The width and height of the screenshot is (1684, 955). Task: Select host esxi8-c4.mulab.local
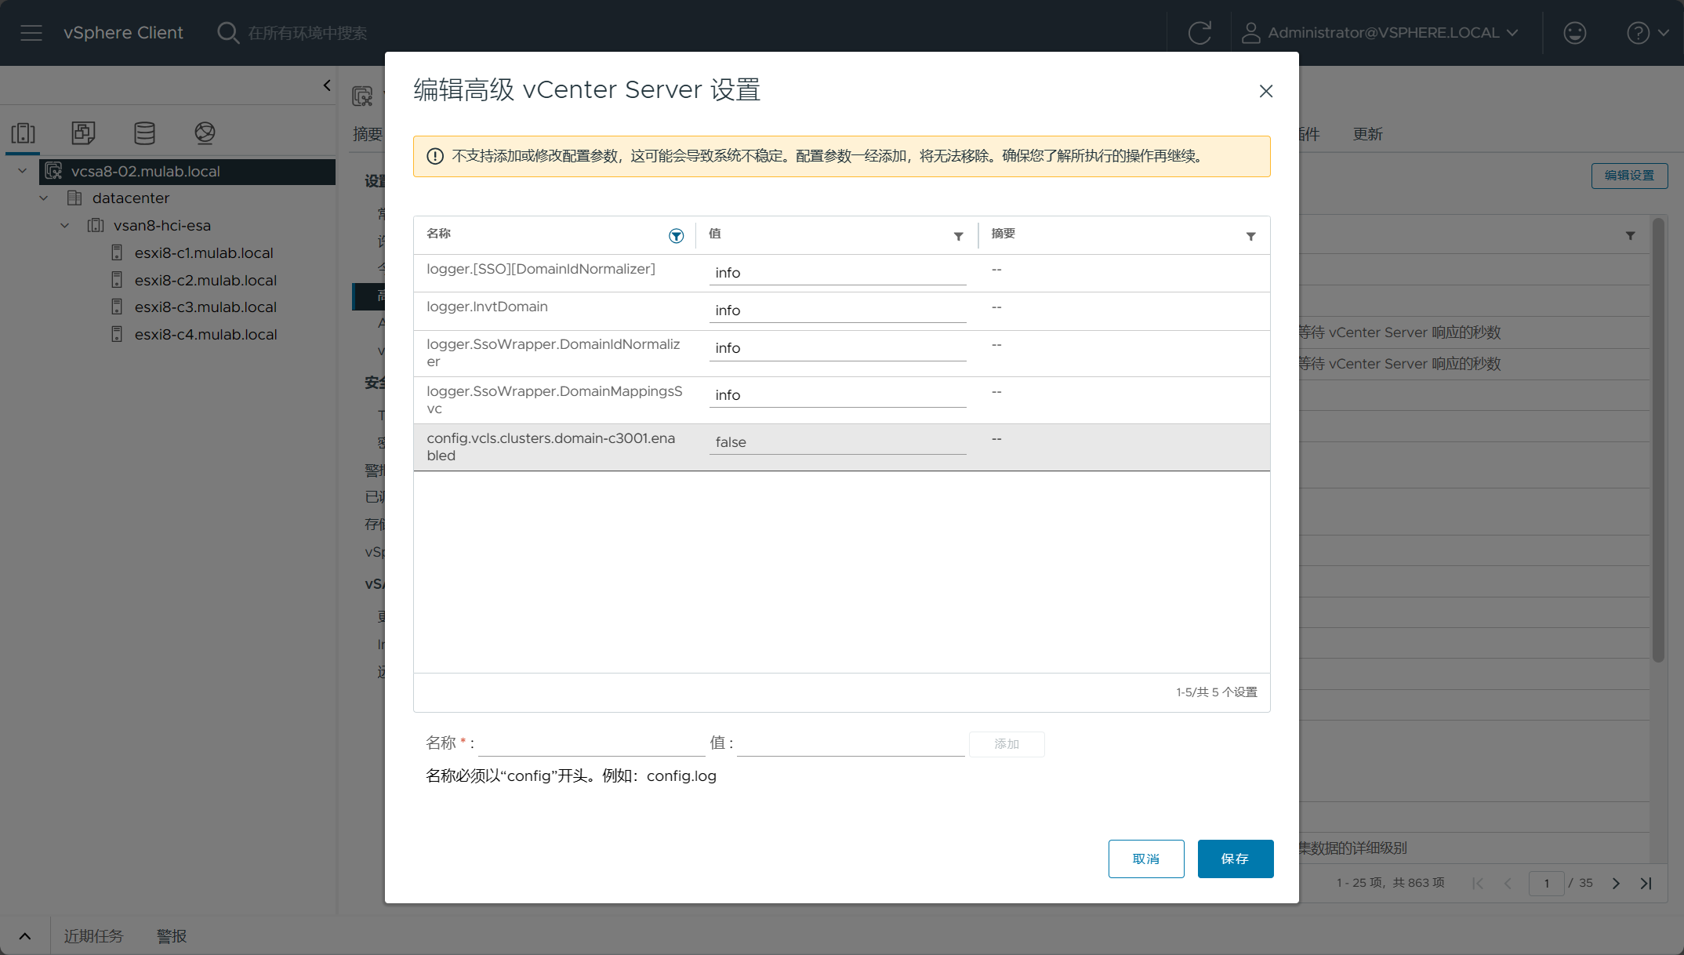(205, 335)
